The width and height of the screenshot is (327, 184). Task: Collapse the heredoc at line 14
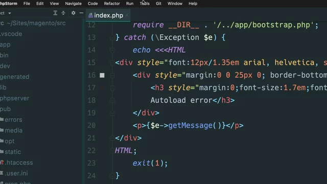(112, 50)
